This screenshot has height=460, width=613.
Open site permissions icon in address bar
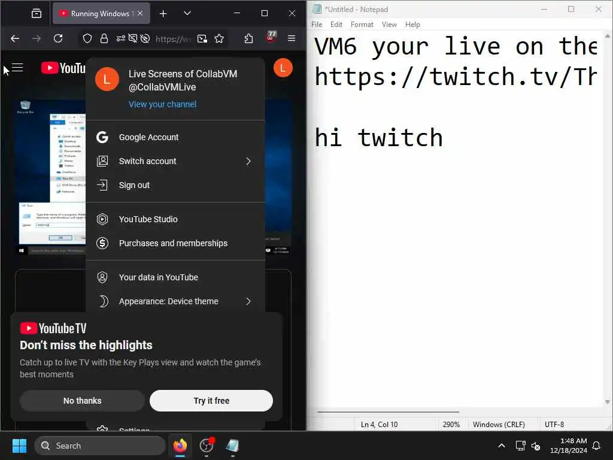tap(121, 38)
